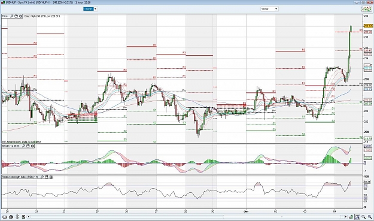The width and height of the screenshot is (374, 221).
Task: Click the current price tag on price axis
Action: click(x=368, y=26)
